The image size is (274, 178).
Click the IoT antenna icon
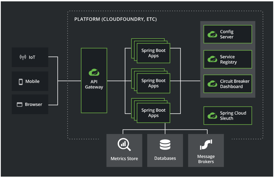point(23,57)
